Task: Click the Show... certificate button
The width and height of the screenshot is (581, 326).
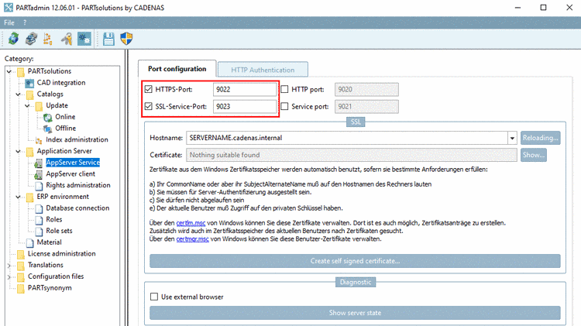Action: 534,155
